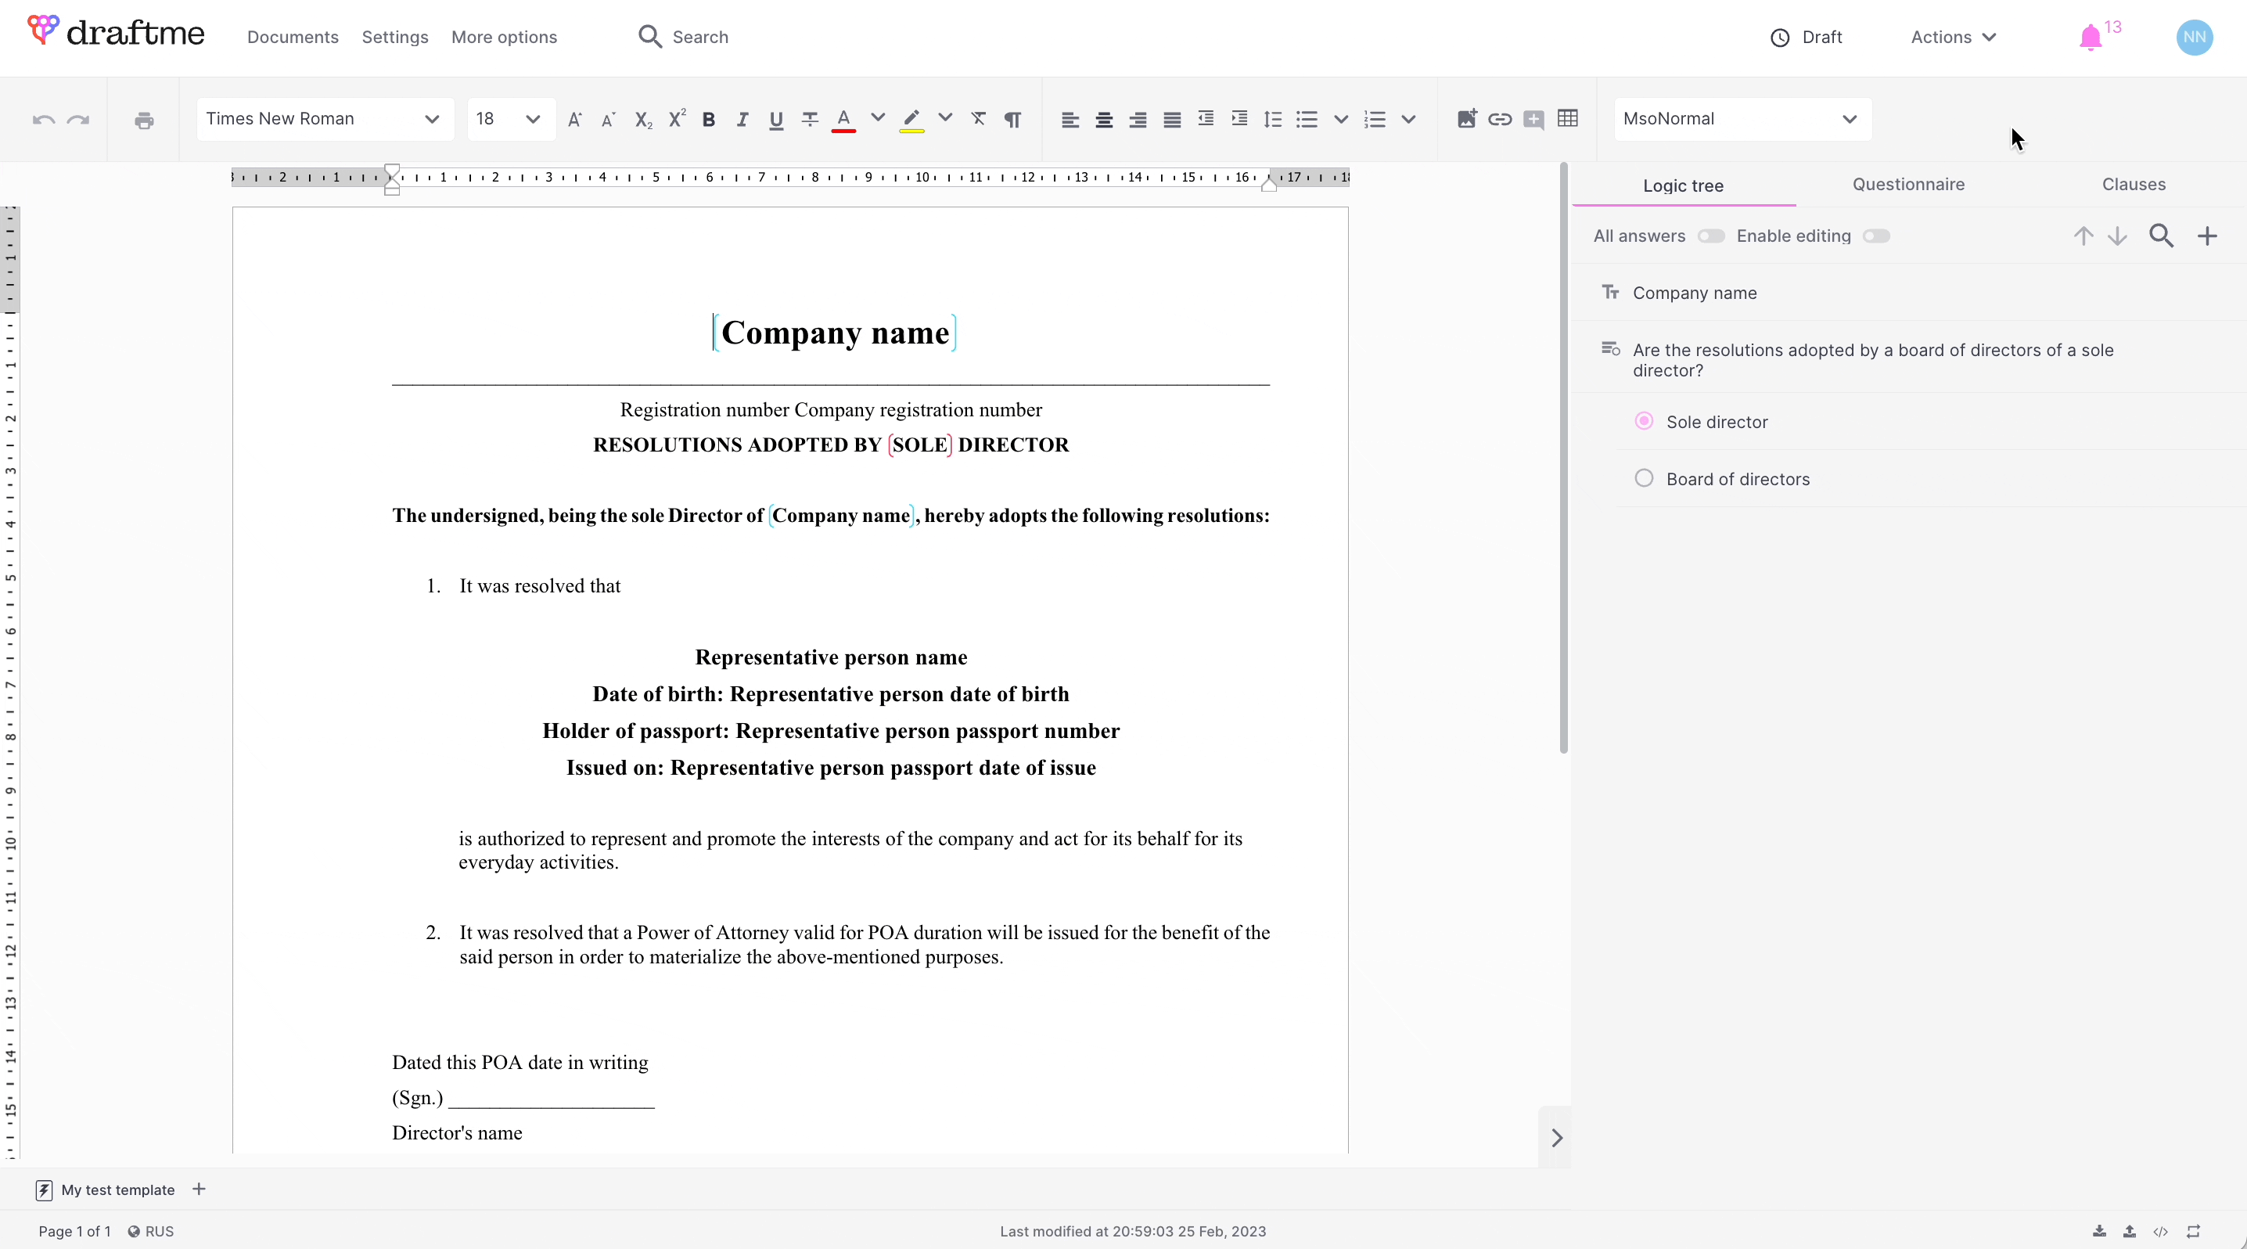Toggle the All answers switch
Screen dimensions: 2247x1249
click(1710, 236)
